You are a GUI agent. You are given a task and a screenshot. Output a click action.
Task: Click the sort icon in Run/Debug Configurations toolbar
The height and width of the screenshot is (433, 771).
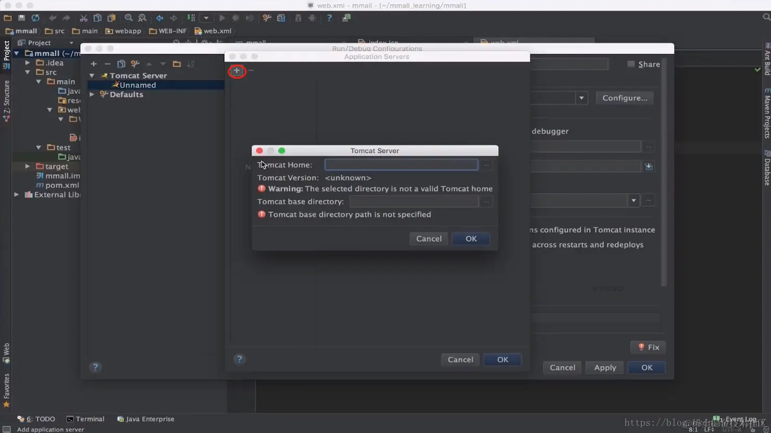click(x=191, y=64)
